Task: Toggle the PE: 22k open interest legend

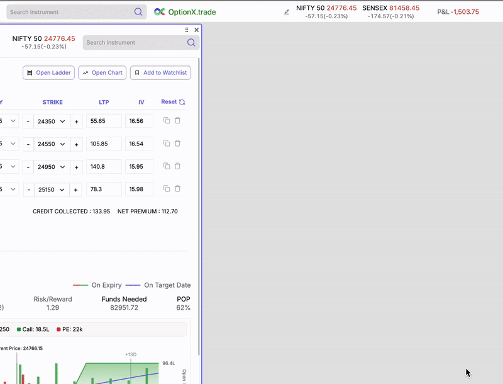Action: tap(69, 329)
